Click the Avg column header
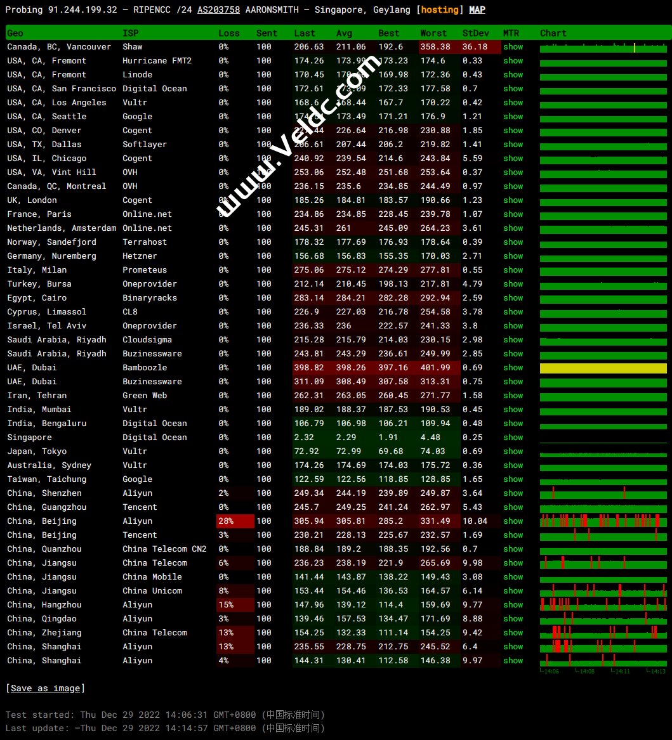 tap(345, 33)
